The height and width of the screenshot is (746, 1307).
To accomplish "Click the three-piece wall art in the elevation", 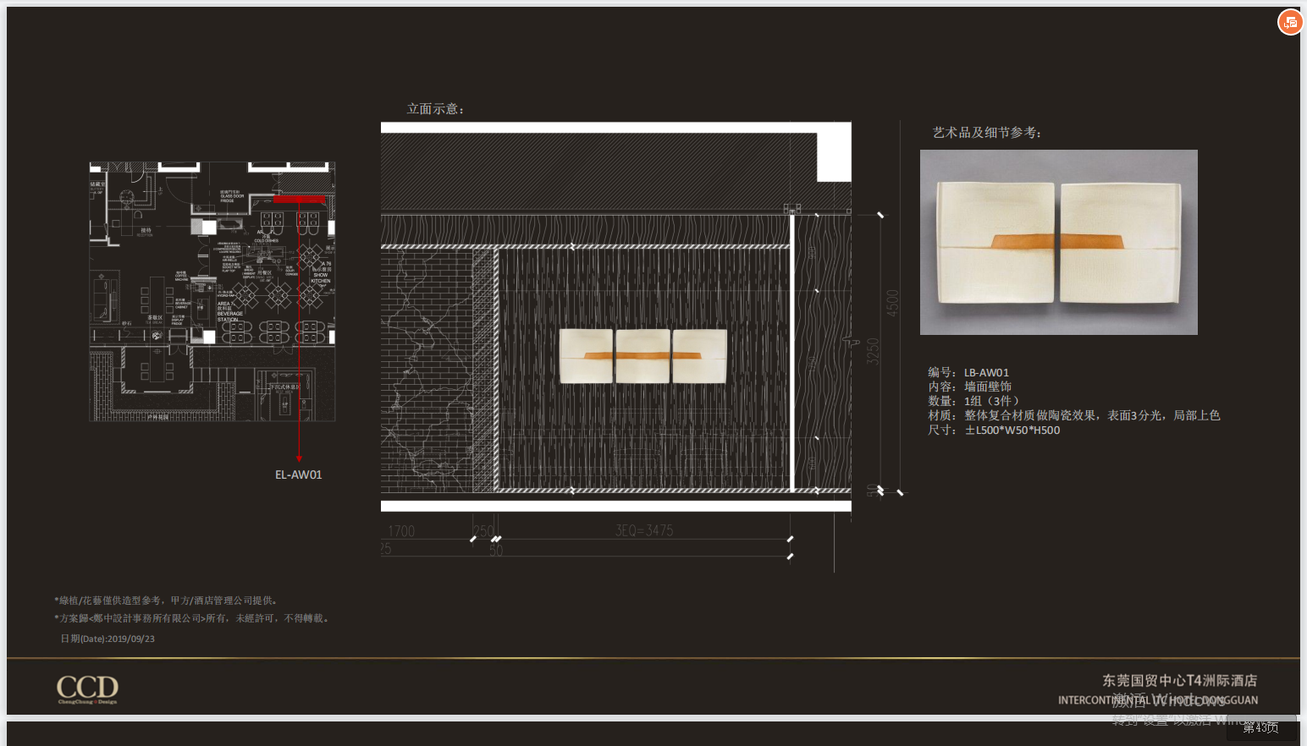I will click(x=643, y=356).
